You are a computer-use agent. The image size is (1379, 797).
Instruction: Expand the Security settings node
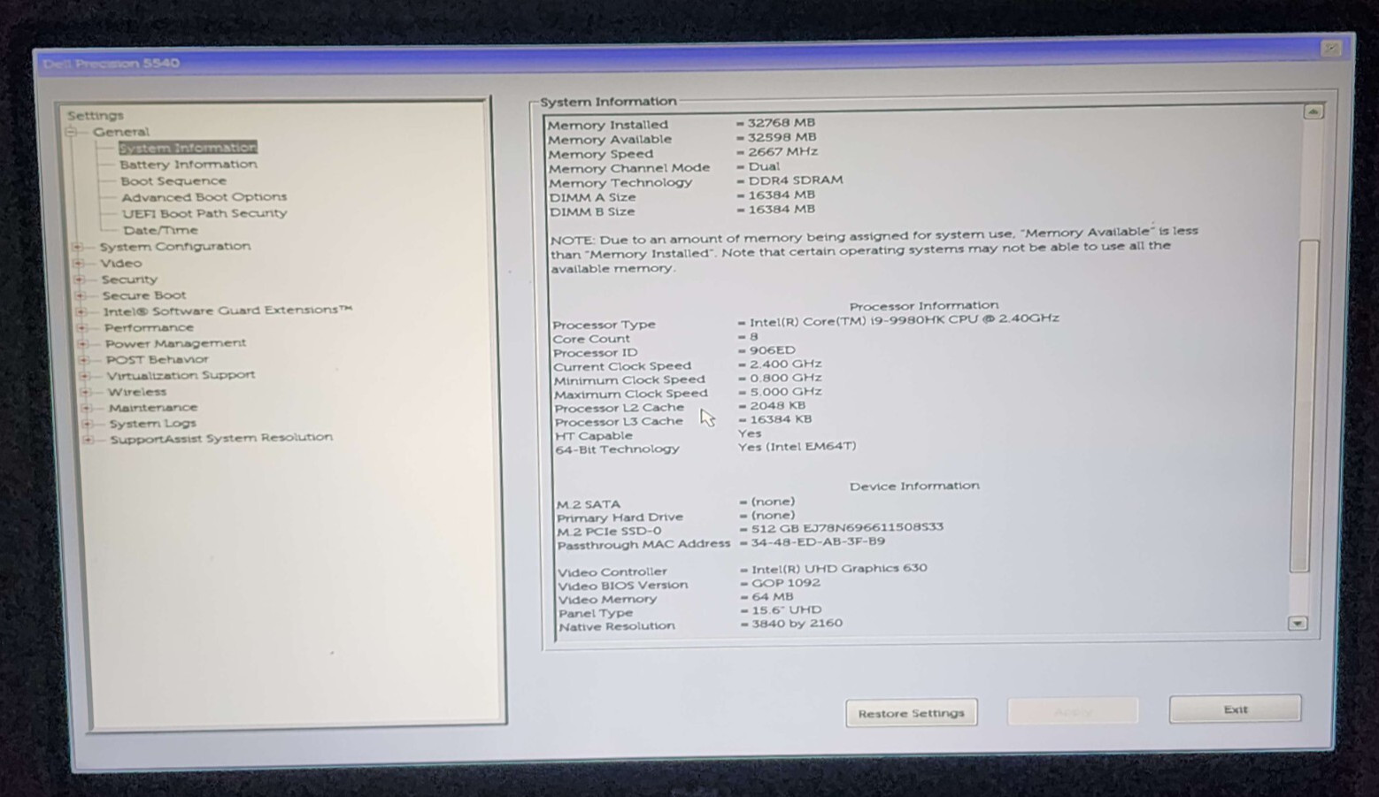80,280
